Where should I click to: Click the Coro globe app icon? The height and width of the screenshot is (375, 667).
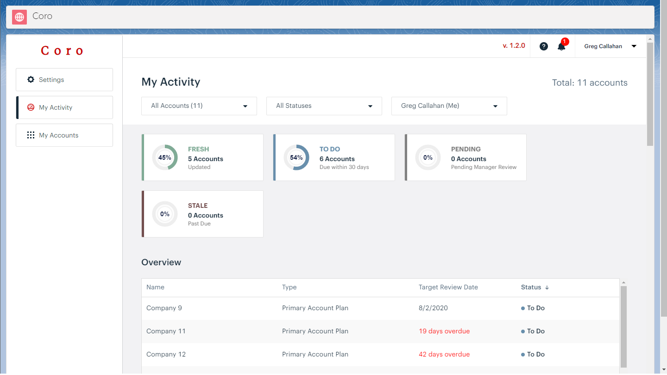[19, 17]
